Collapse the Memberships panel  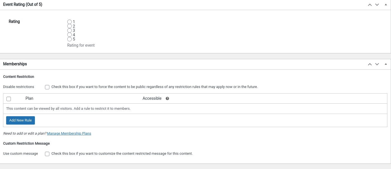coord(386,64)
